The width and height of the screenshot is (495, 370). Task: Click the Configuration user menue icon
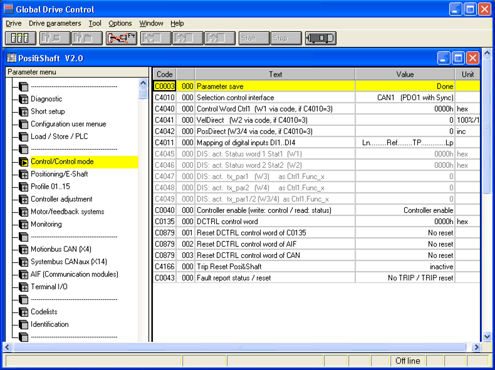pos(23,124)
